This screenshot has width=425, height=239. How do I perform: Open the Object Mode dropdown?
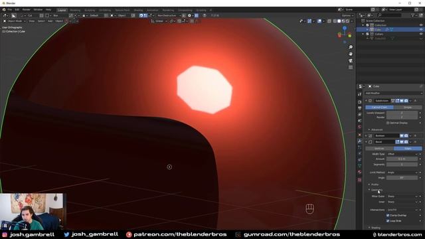click(14, 21)
